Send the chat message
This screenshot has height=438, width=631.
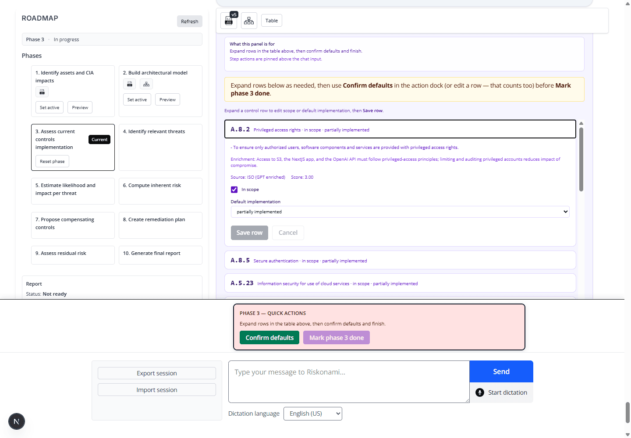501,371
